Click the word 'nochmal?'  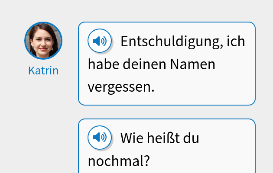pyautogui.click(x=118, y=161)
